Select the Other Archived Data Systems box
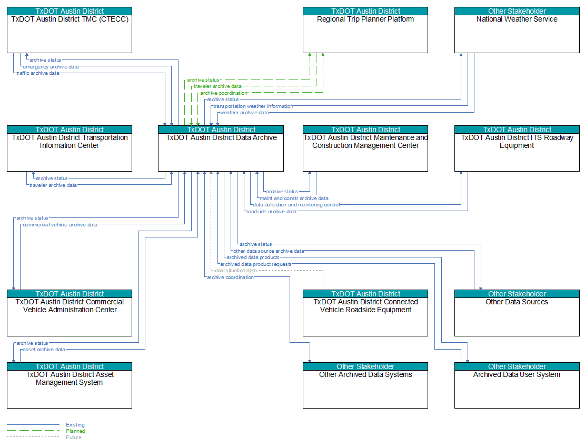Screen dimensions: 585x447 point(365,385)
